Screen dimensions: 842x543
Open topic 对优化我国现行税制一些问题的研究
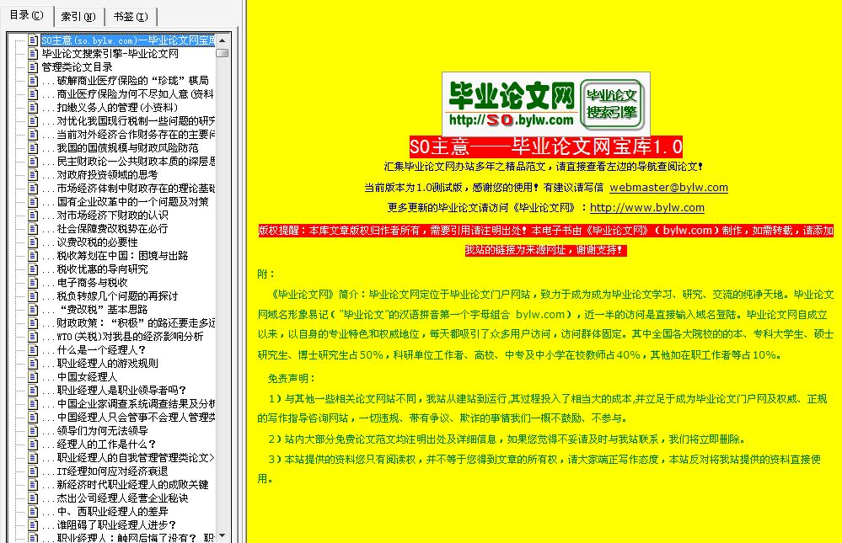[128, 120]
